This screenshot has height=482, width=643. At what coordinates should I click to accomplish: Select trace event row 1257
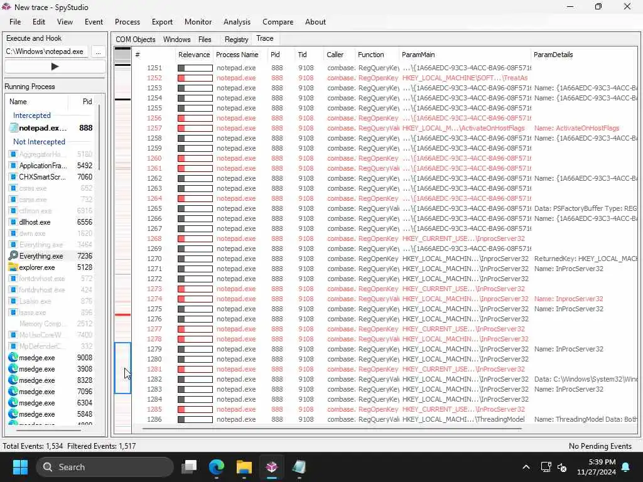[386, 128]
